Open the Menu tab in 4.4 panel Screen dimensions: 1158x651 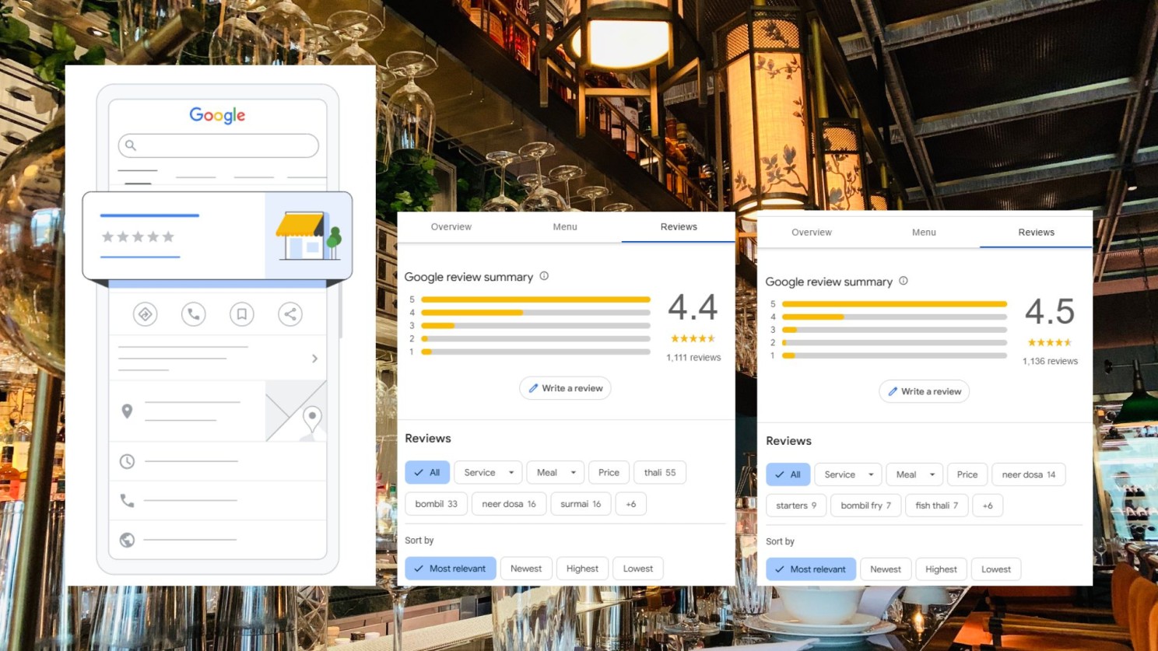pyautogui.click(x=565, y=227)
